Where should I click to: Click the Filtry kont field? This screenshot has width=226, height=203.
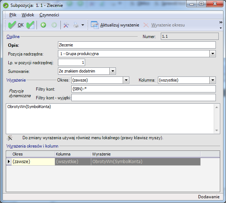coord(143,89)
